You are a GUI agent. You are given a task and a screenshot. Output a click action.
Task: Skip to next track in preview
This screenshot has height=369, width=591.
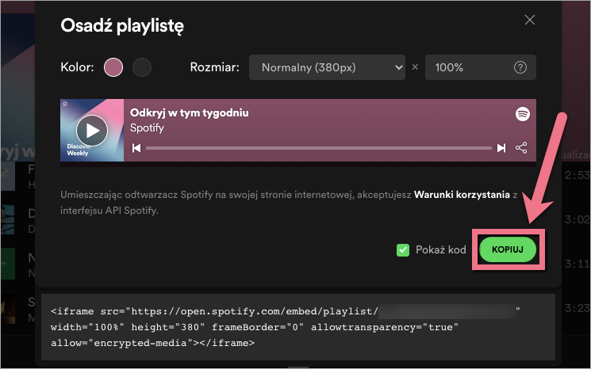[x=501, y=148]
